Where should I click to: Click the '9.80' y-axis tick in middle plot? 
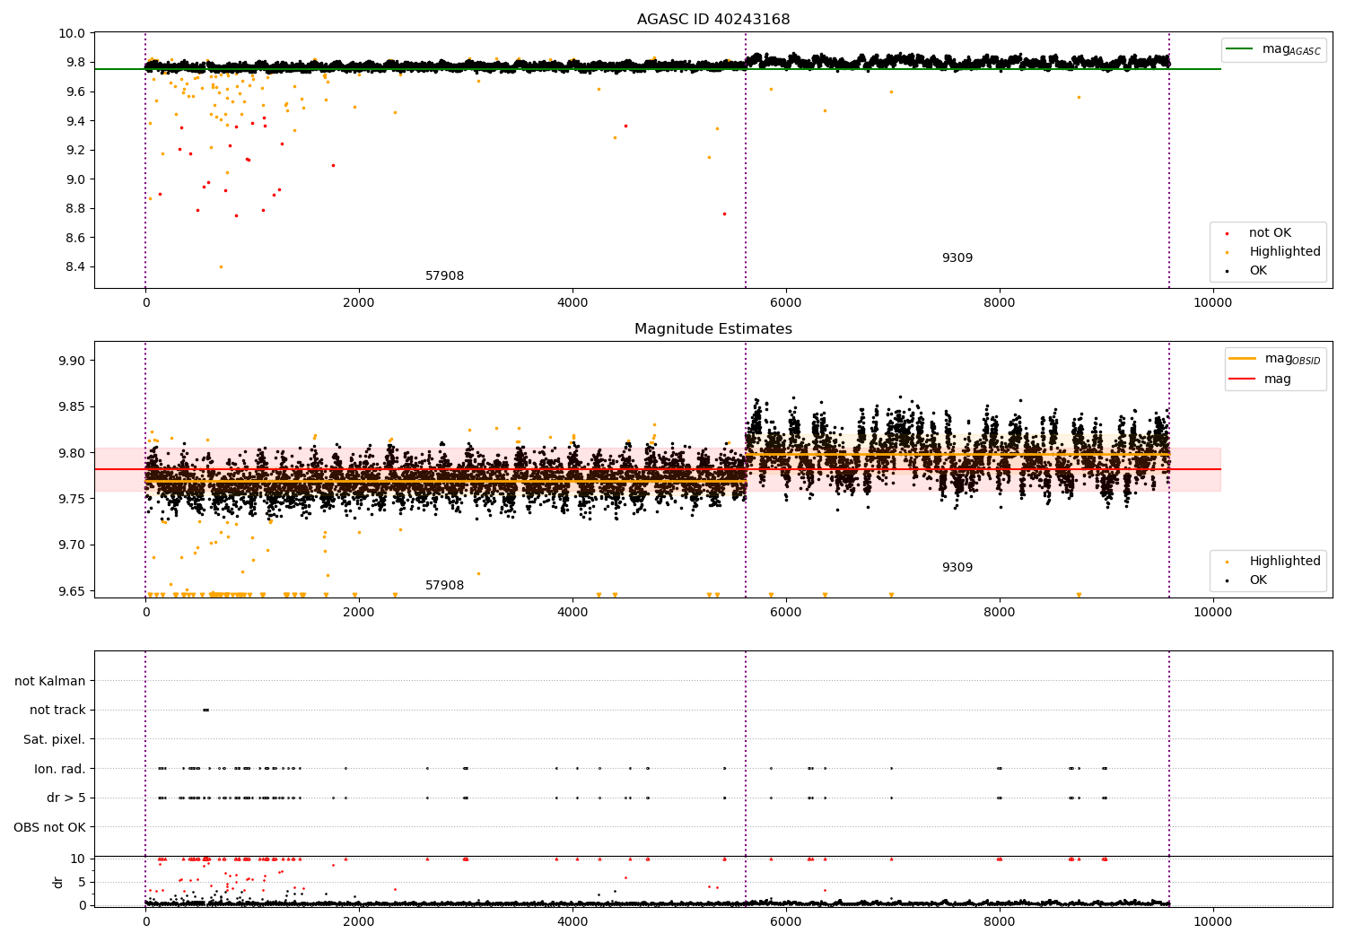click(x=74, y=453)
